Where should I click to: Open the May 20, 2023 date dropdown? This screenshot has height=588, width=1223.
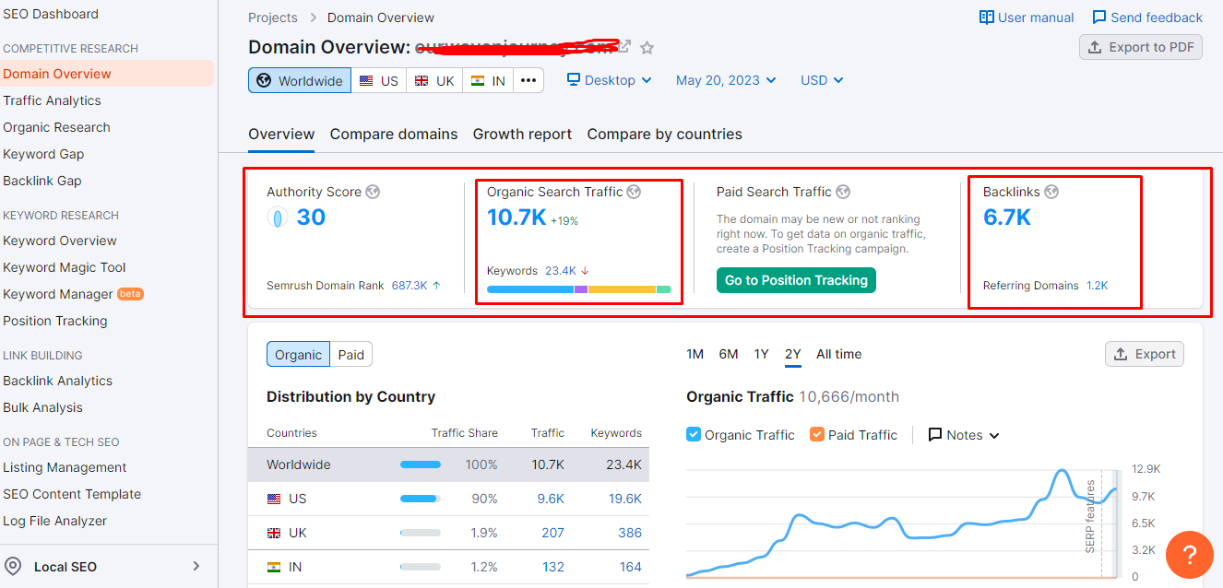click(726, 80)
